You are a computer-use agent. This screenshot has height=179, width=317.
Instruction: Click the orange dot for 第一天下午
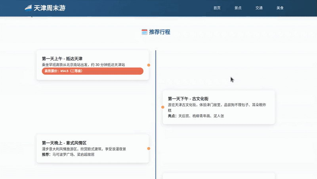[162, 107]
